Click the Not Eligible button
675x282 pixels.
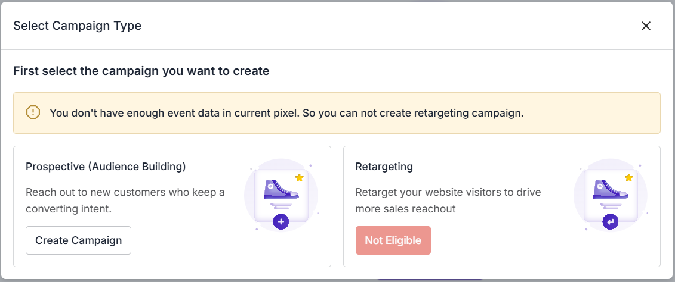(393, 240)
